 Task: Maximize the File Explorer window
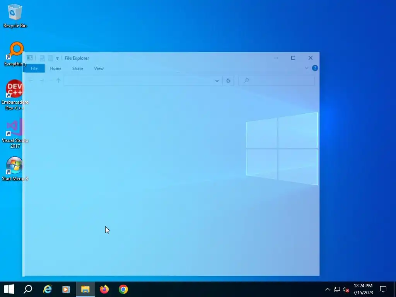click(x=293, y=58)
